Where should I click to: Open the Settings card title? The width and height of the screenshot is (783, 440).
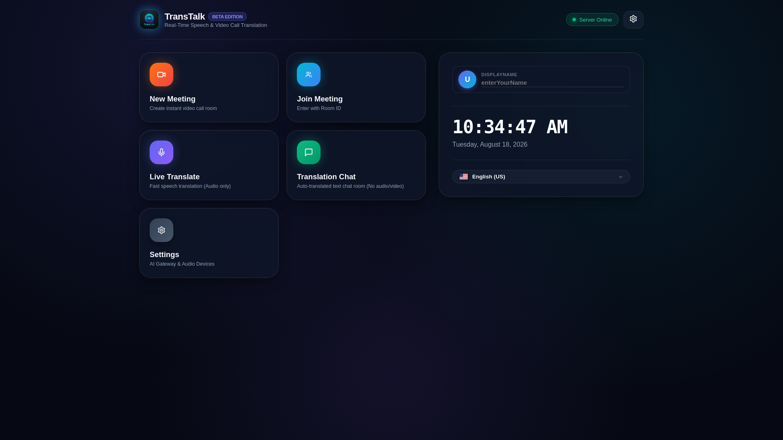point(164,255)
